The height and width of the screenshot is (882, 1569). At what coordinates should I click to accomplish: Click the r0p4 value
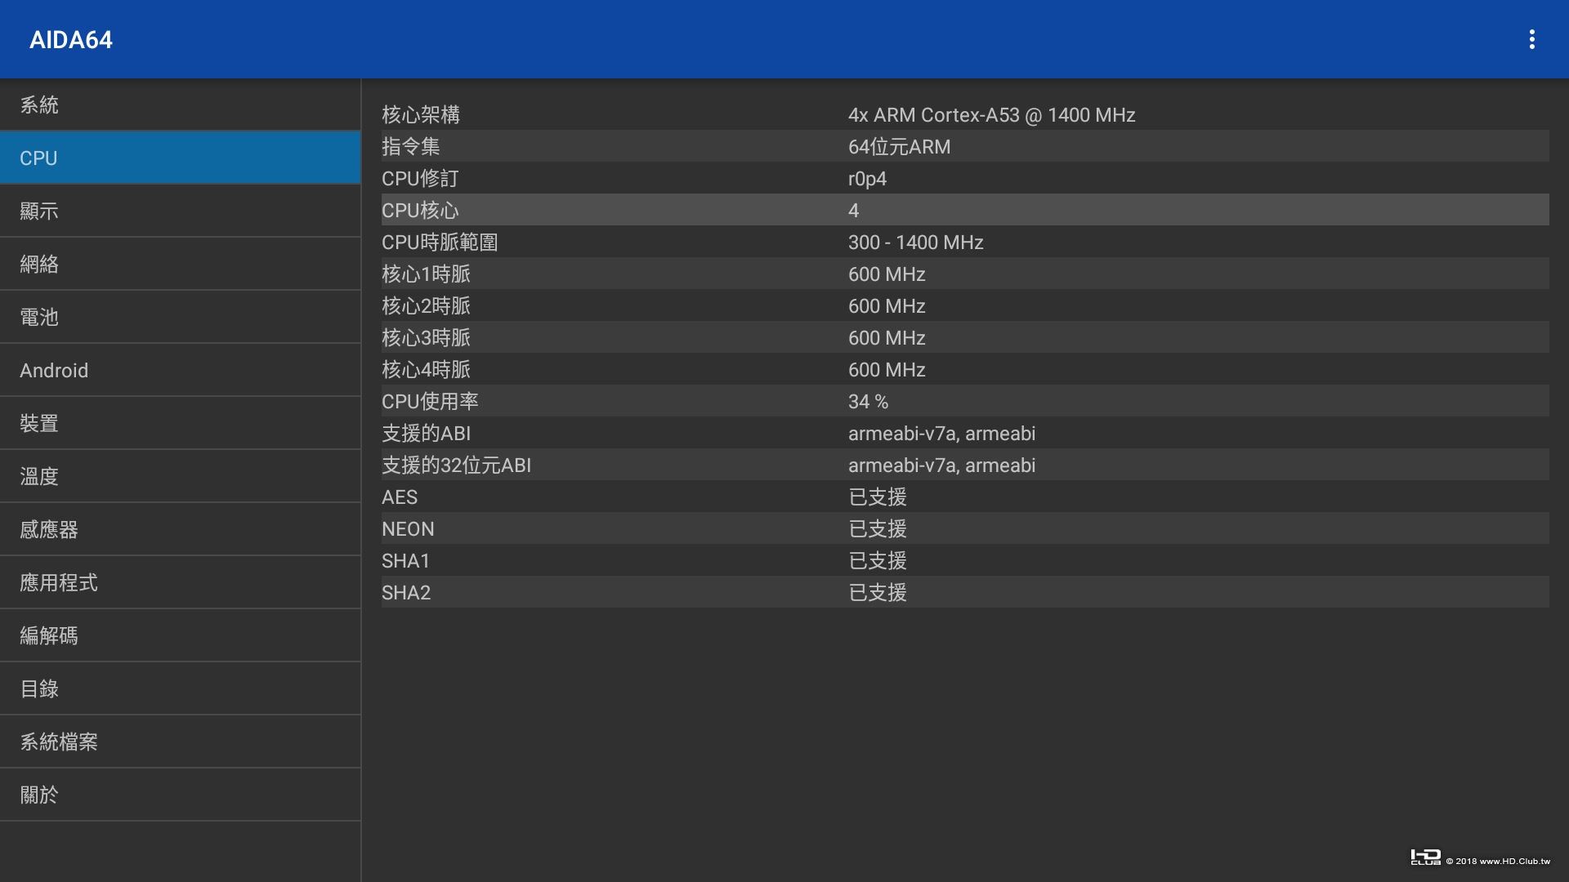point(867,179)
